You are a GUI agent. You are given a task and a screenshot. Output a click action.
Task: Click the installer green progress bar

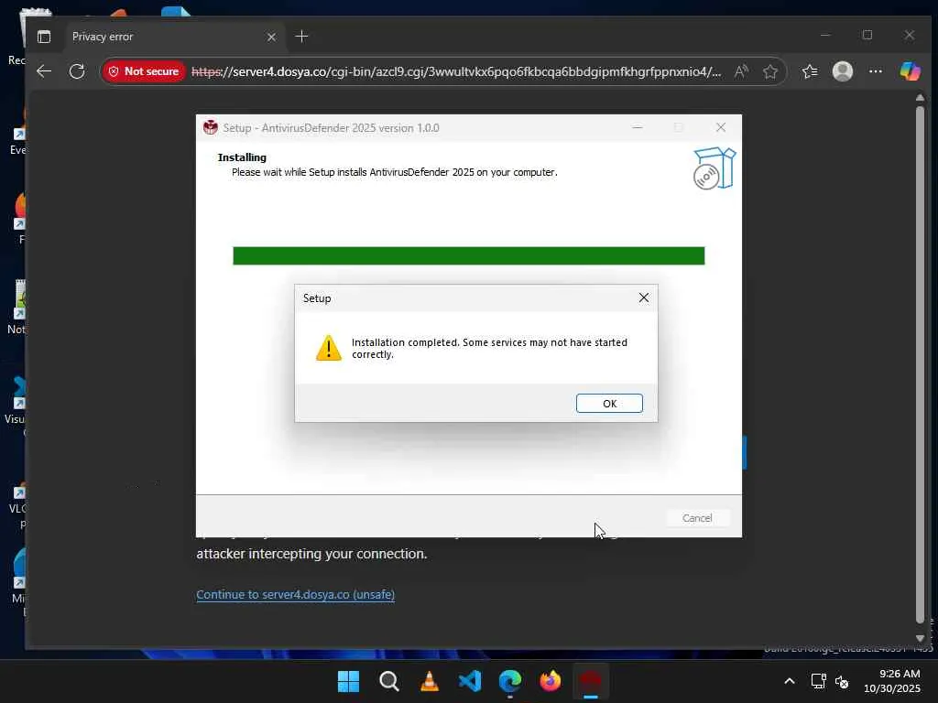pyautogui.click(x=468, y=256)
